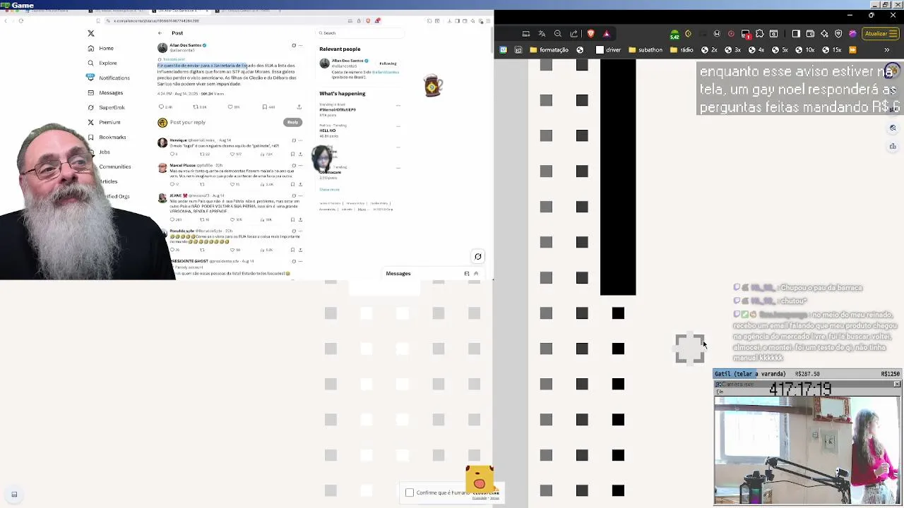Open Home in X sidebar
Image resolution: width=904 pixels, height=508 pixels.
tap(100, 48)
